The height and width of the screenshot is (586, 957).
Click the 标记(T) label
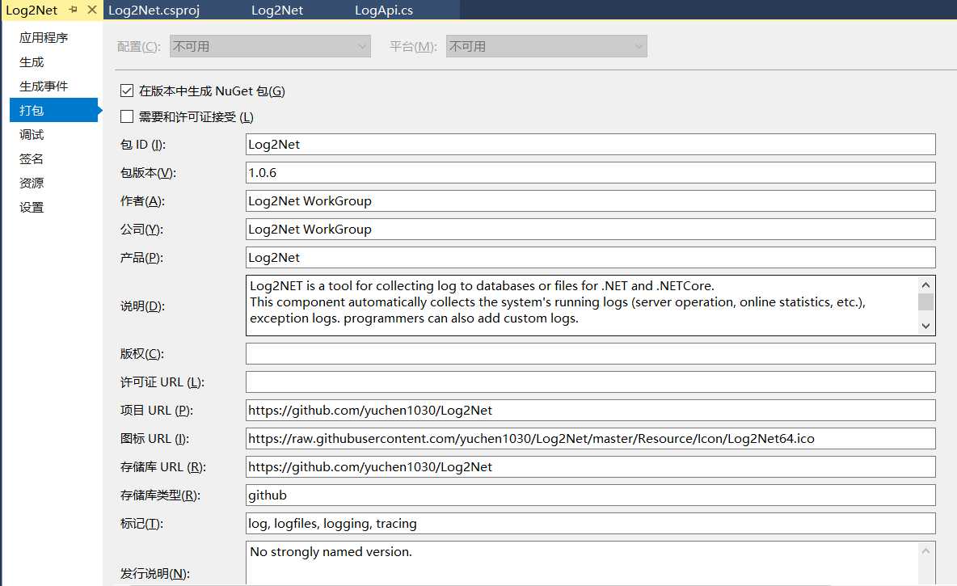pos(141,524)
